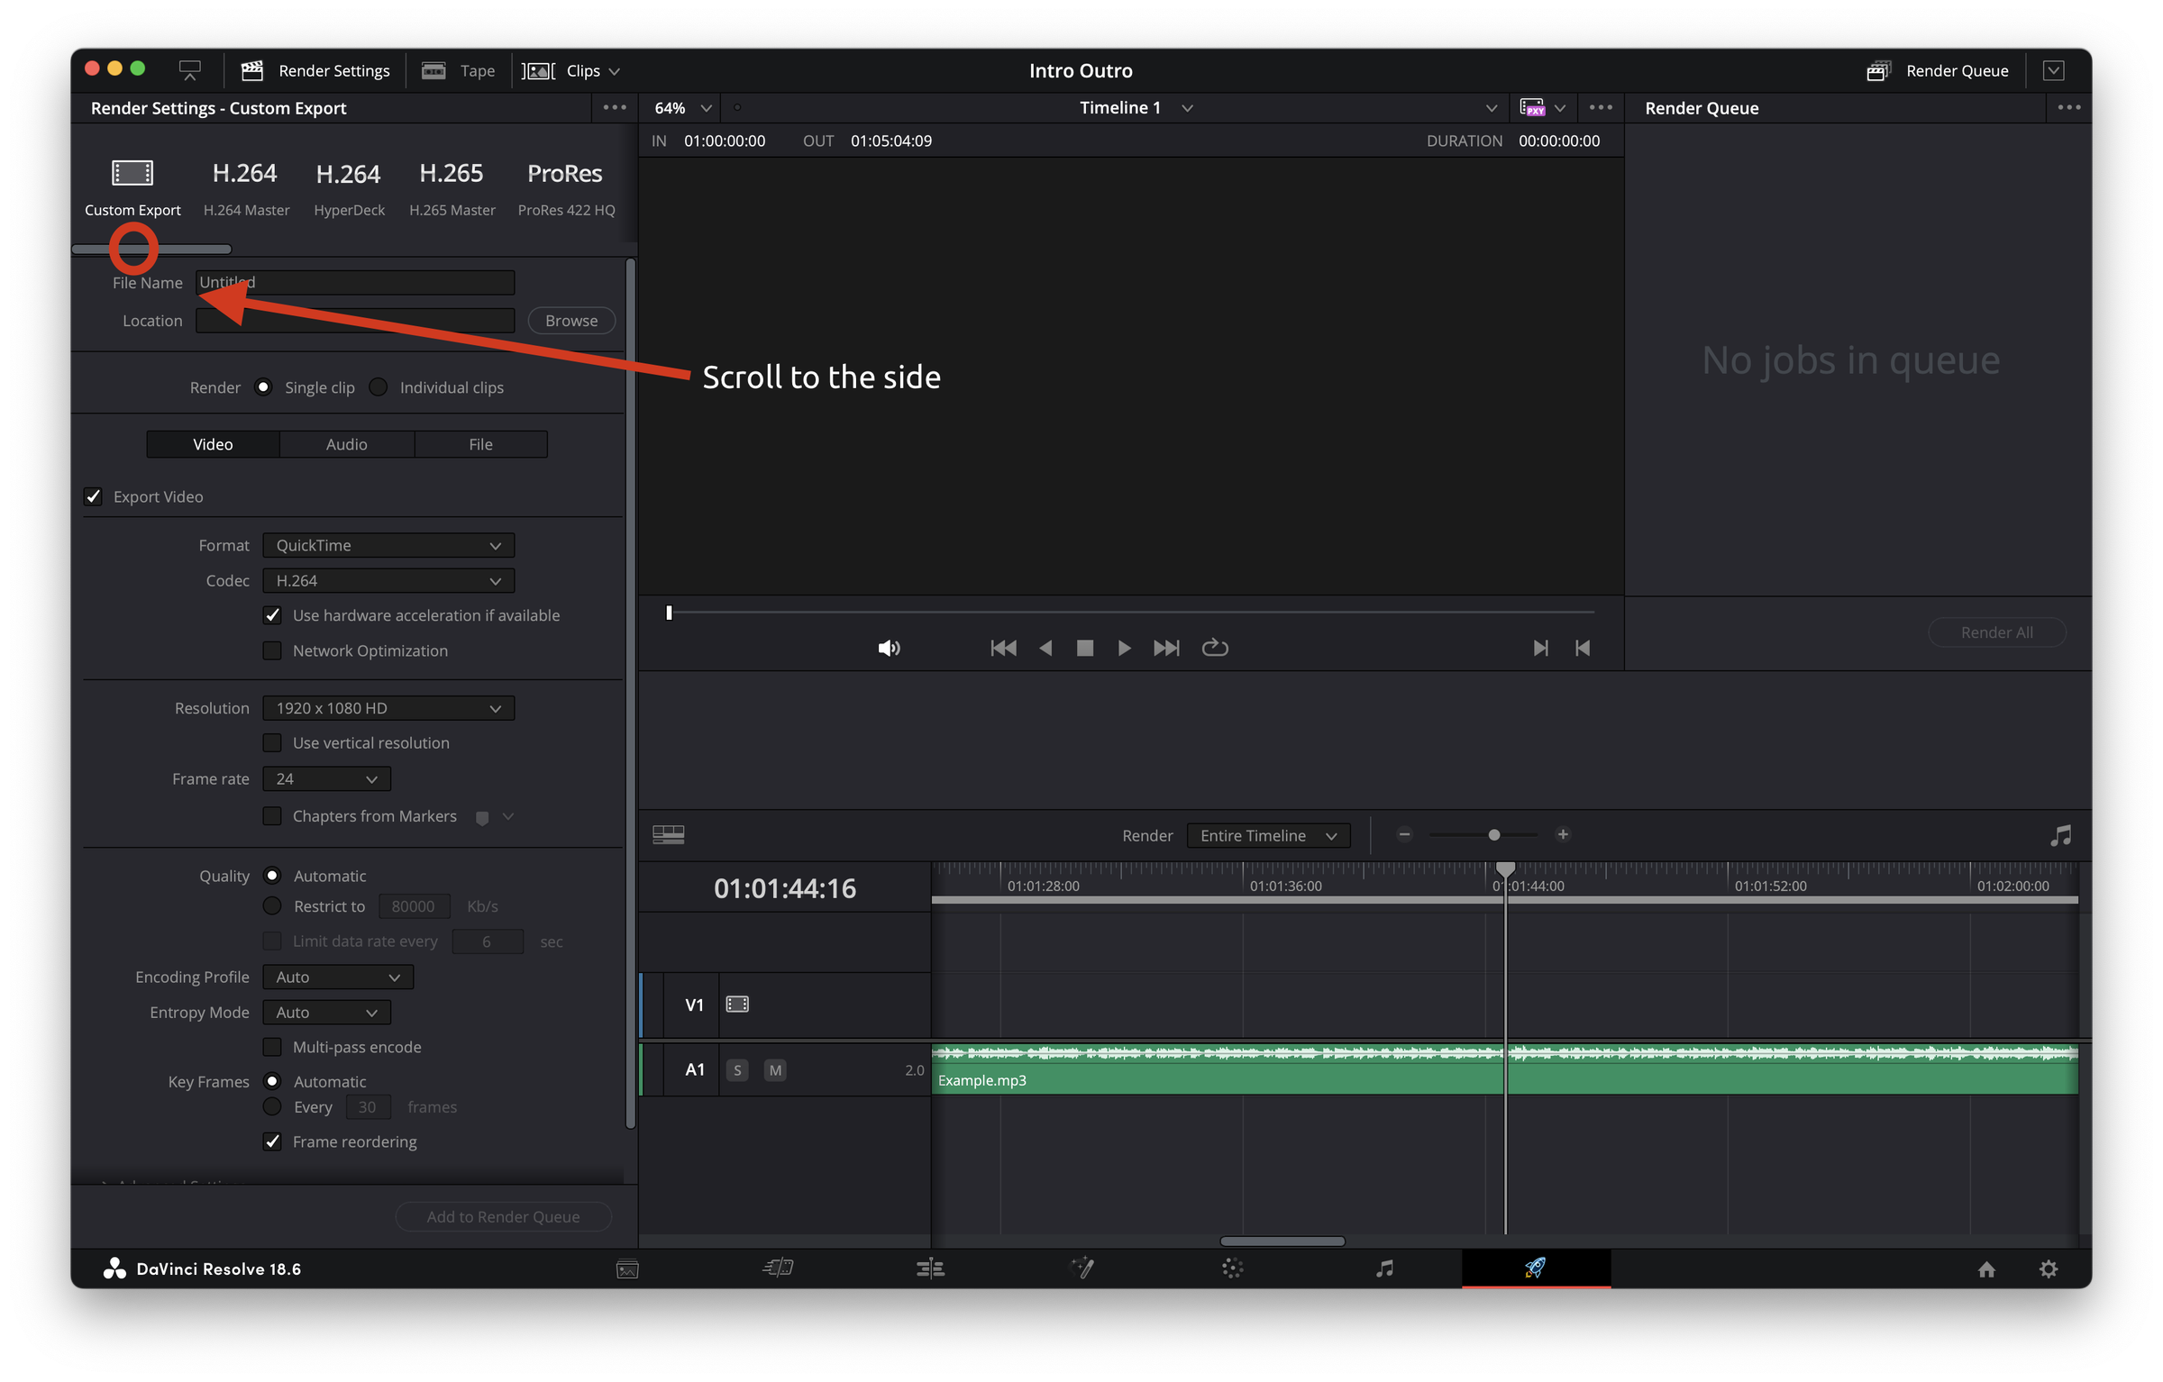Open the Project Manager home icon

tap(1986, 1268)
